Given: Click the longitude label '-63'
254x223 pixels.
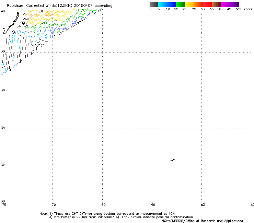Looking at the screenshot, I should pyautogui.click(x=202, y=205).
